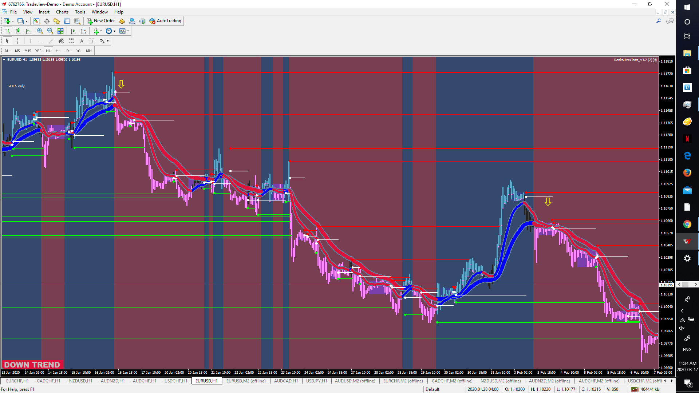Click the 1.10195 current price marker
This screenshot has width=699, height=393.
pos(667,285)
